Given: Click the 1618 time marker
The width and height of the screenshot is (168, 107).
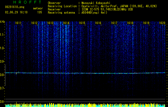Looking at the screenshot, I should click(130, 23).
